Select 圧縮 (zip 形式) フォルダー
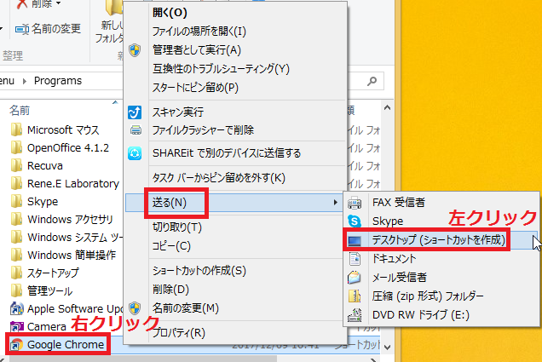The width and height of the screenshot is (542, 362). [x=441, y=296]
